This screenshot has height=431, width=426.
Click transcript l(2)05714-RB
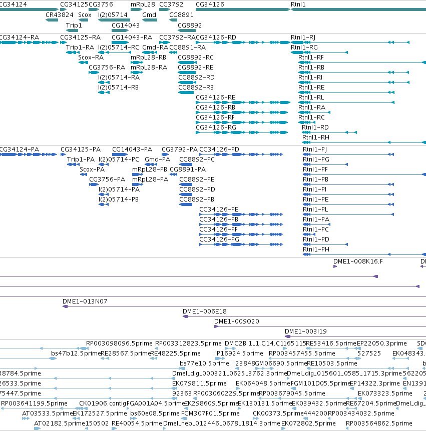click(x=118, y=87)
